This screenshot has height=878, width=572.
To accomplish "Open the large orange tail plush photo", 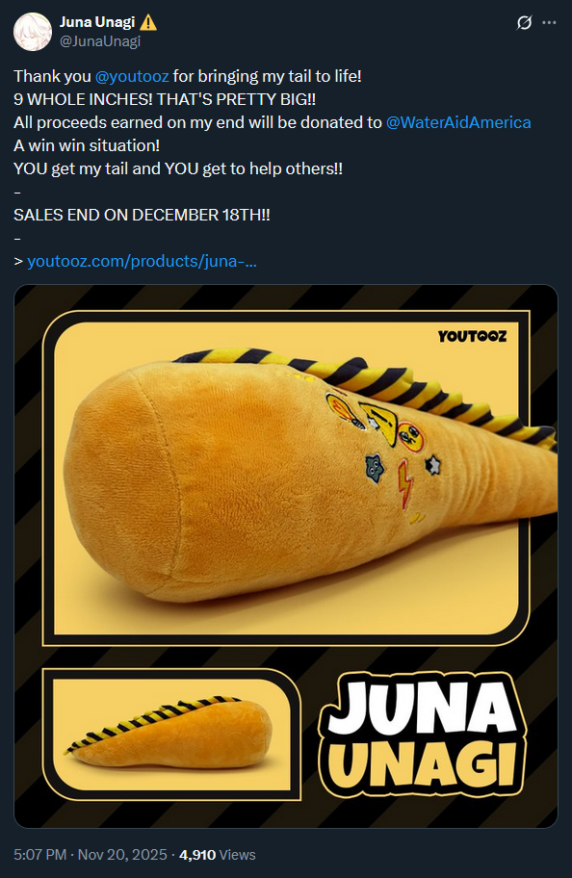I will [286, 478].
